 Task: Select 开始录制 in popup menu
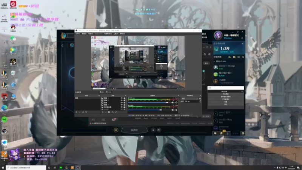[226, 94]
